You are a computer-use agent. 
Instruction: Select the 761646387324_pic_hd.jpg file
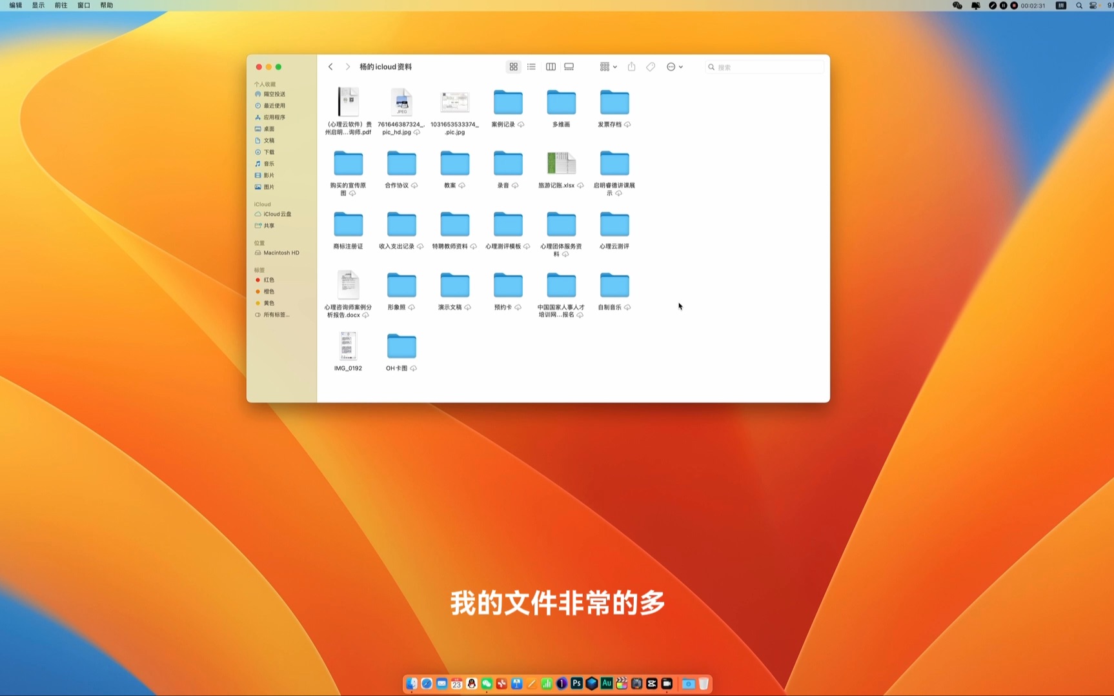401,103
